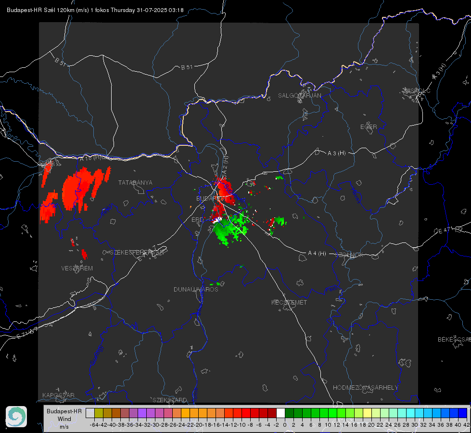471x433 pixels.
Task: Click the SZÉKESFEHÉRVÁR city label
Action: (137, 253)
